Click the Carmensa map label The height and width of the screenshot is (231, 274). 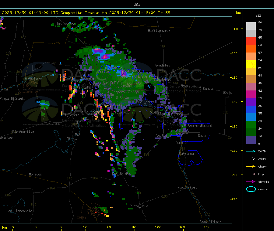[186, 154]
